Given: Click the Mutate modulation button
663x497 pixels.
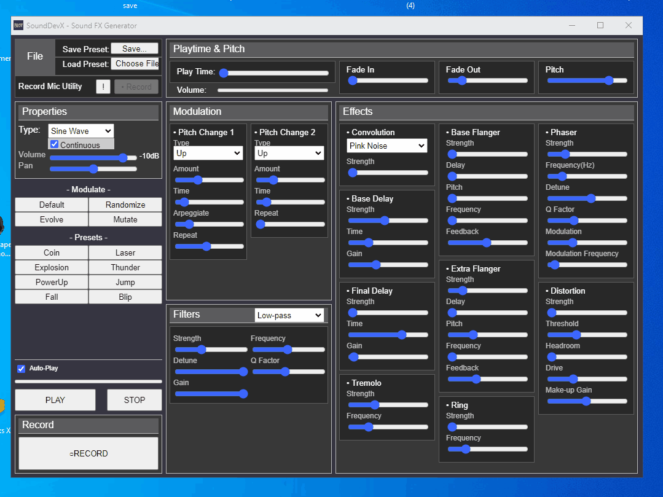Looking at the screenshot, I should [125, 219].
